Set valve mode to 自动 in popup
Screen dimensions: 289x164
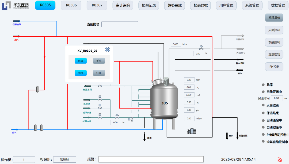point(81,61)
